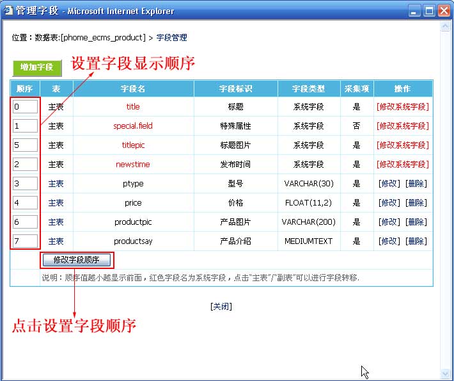Click 修改 link for productsay field
This screenshot has height=381, width=454.
click(389, 241)
